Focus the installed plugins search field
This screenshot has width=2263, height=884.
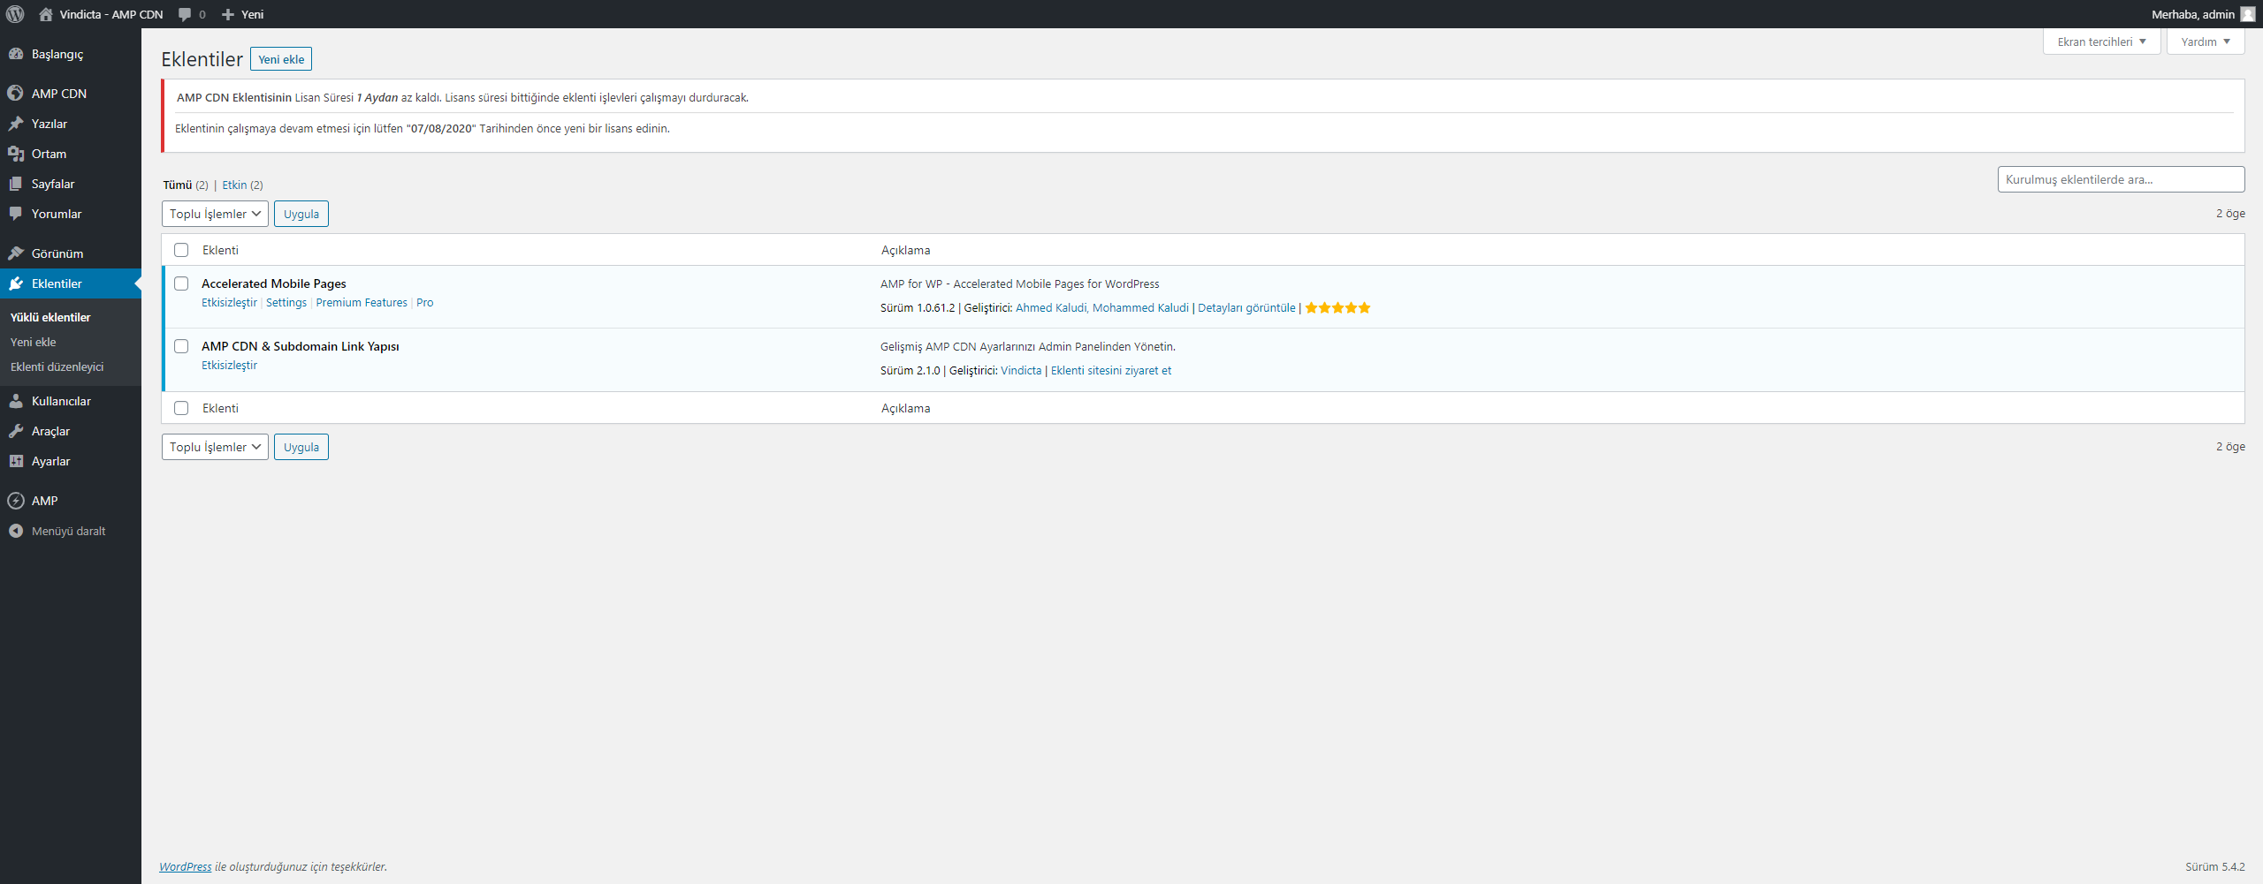point(2121,179)
